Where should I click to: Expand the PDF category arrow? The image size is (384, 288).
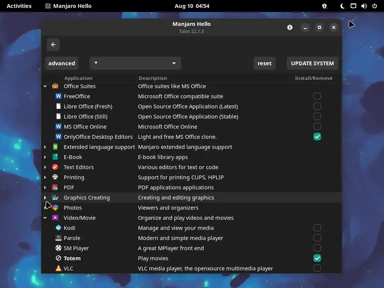pyautogui.click(x=45, y=187)
